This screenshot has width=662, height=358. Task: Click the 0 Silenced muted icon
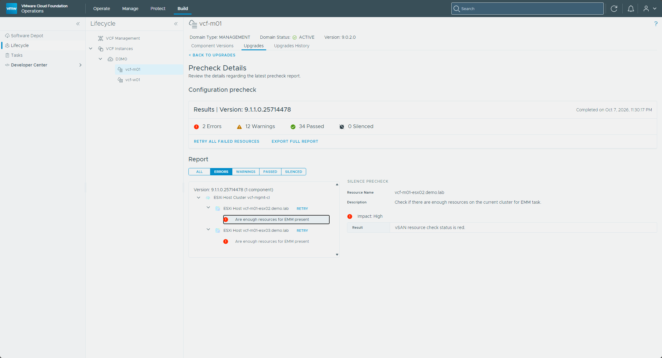click(342, 127)
